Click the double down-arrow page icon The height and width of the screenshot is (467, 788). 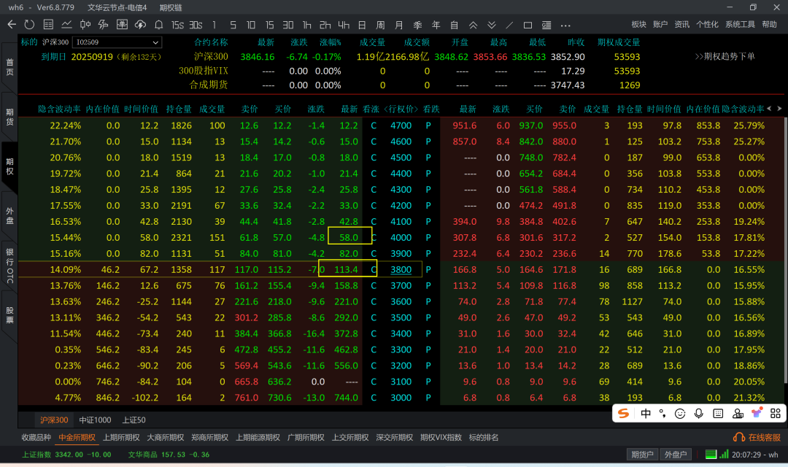pyautogui.click(x=492, y=25)
